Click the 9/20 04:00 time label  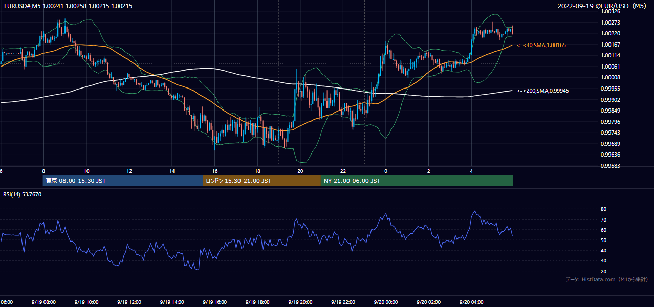[471, 302]
